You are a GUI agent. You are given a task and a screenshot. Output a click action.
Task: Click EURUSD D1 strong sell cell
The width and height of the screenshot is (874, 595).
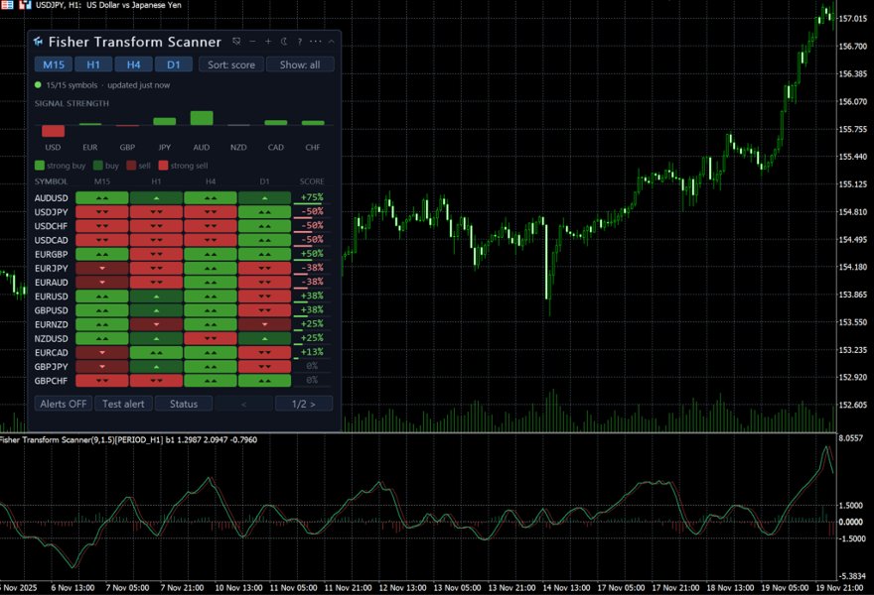click(x=264, y=297)
